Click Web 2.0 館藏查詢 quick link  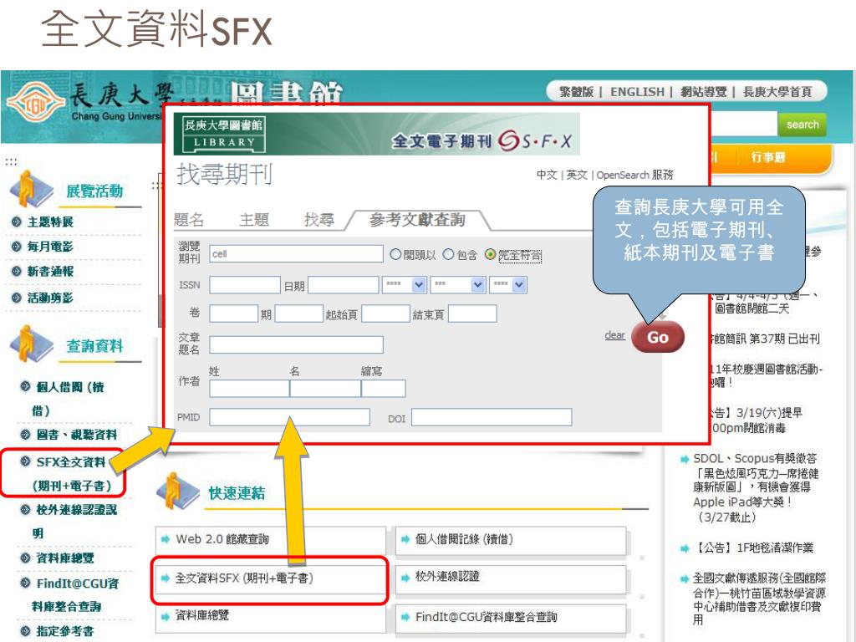(x=271, y=540)
